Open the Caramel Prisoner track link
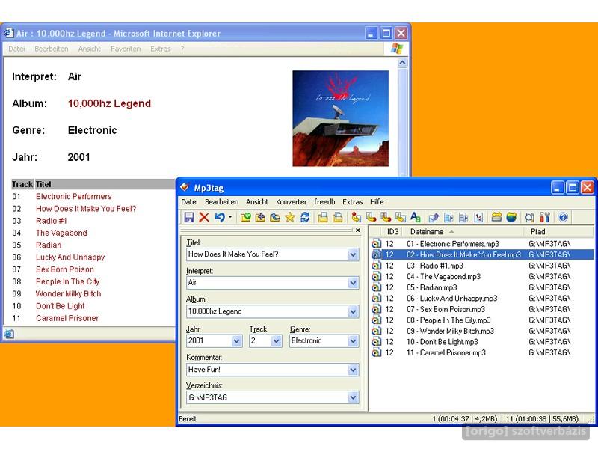This screenshot has height=449, width=598. pos(67,318)
